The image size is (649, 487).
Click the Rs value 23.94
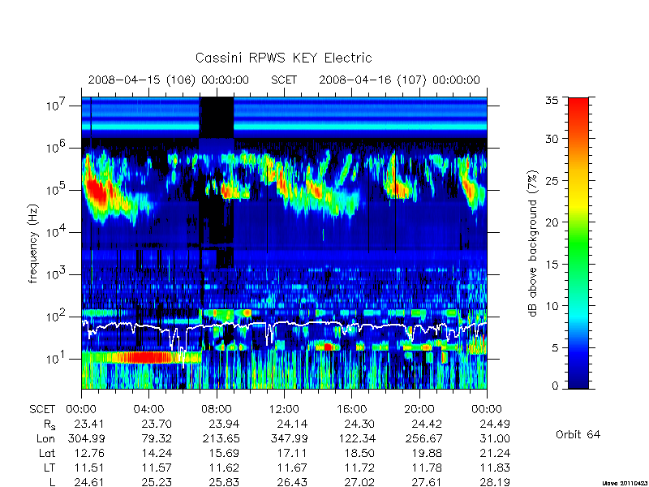(x=224, y=424)
